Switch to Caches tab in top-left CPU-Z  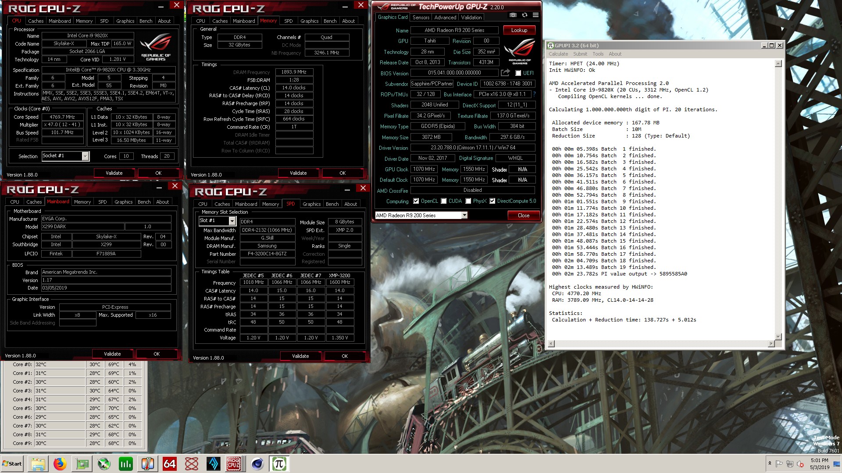pyautogui.click(x=36, y=21)
